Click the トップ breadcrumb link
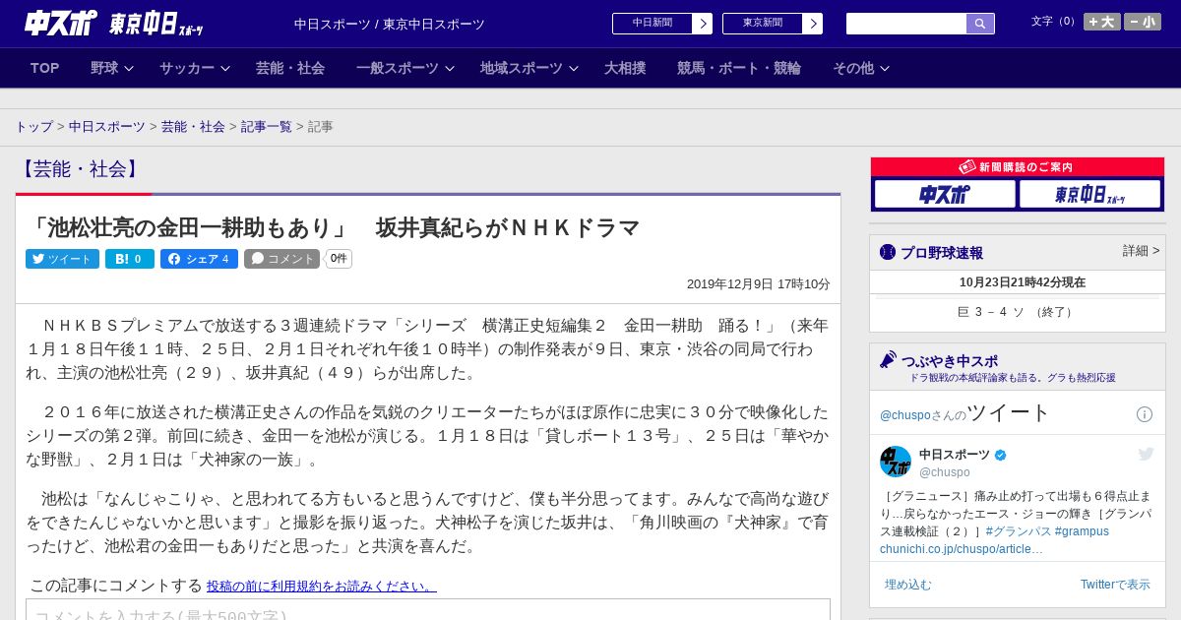The width and height of the screenshot is (1181, 620). [x=33, y=127]
